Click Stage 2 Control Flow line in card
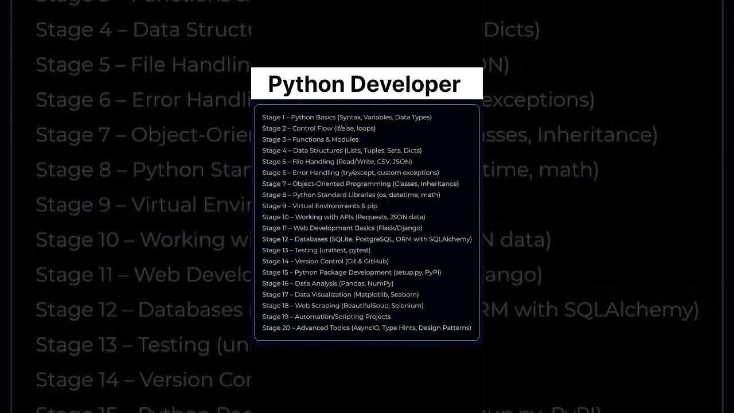This screenshot has height=413, width=734. 319,128
